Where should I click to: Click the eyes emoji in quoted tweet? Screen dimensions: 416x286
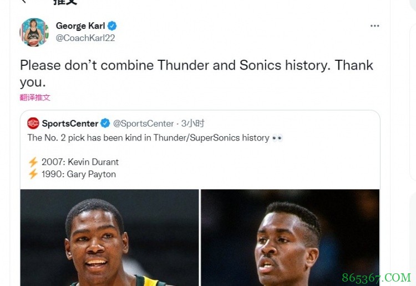[x=277, y=138]
